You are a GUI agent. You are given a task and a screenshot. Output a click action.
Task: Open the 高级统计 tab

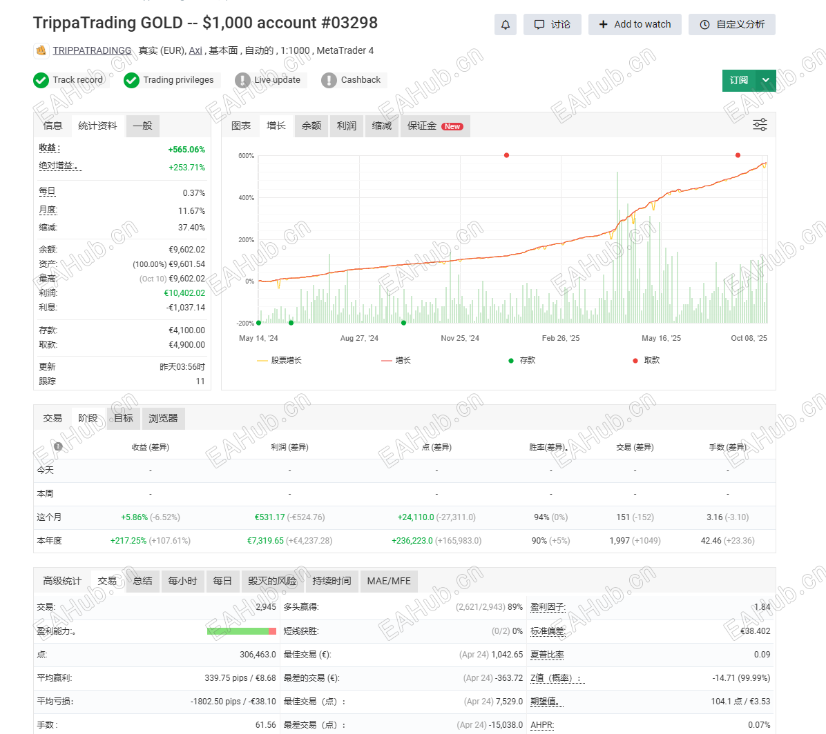(x=62, y=582)
